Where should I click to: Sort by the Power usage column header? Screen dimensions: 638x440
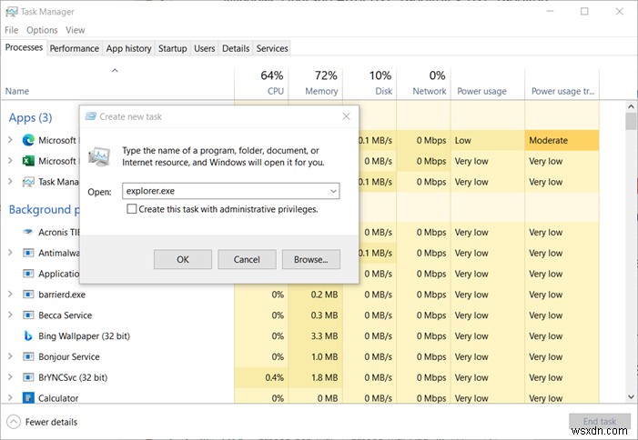(488, 83)
